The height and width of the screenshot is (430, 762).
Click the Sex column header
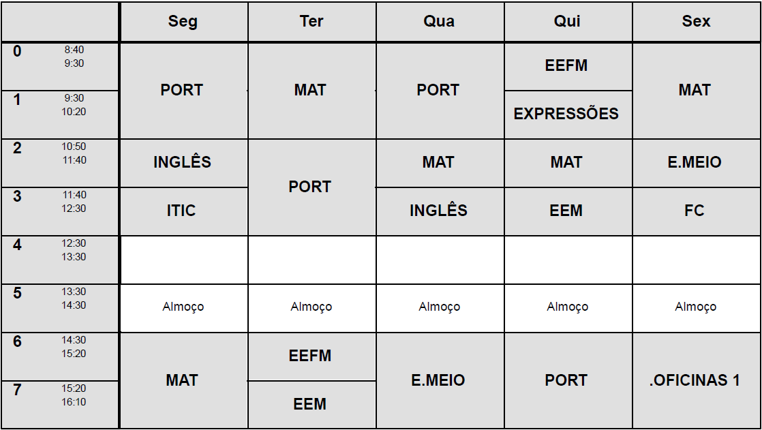[696, 22]
